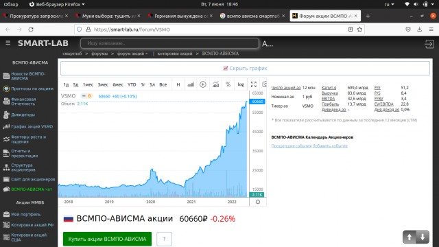Set chart range to YTD
The image size is (439, 247).
click(132, 84)
